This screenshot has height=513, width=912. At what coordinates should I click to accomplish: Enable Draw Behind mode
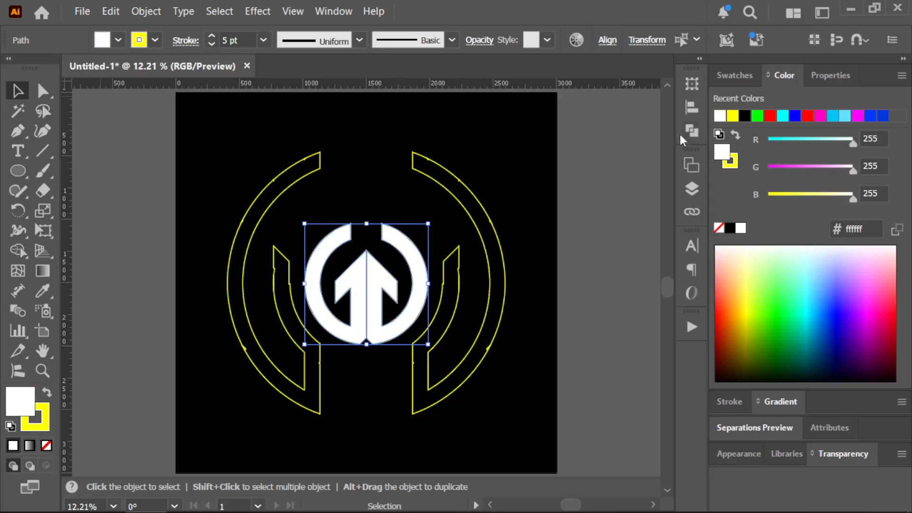[29, 466]
